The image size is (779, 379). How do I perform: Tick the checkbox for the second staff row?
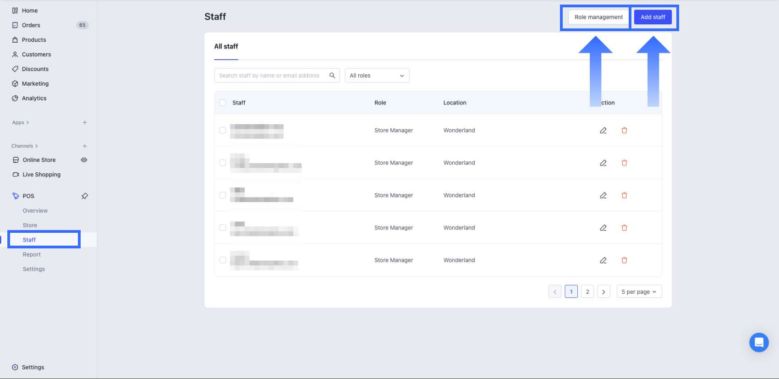click(x=223, y=163)
